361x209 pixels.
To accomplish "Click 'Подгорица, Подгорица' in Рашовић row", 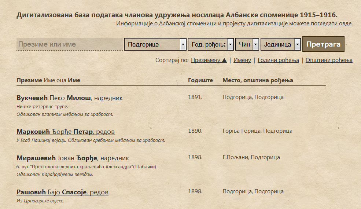I will [253, 191].
